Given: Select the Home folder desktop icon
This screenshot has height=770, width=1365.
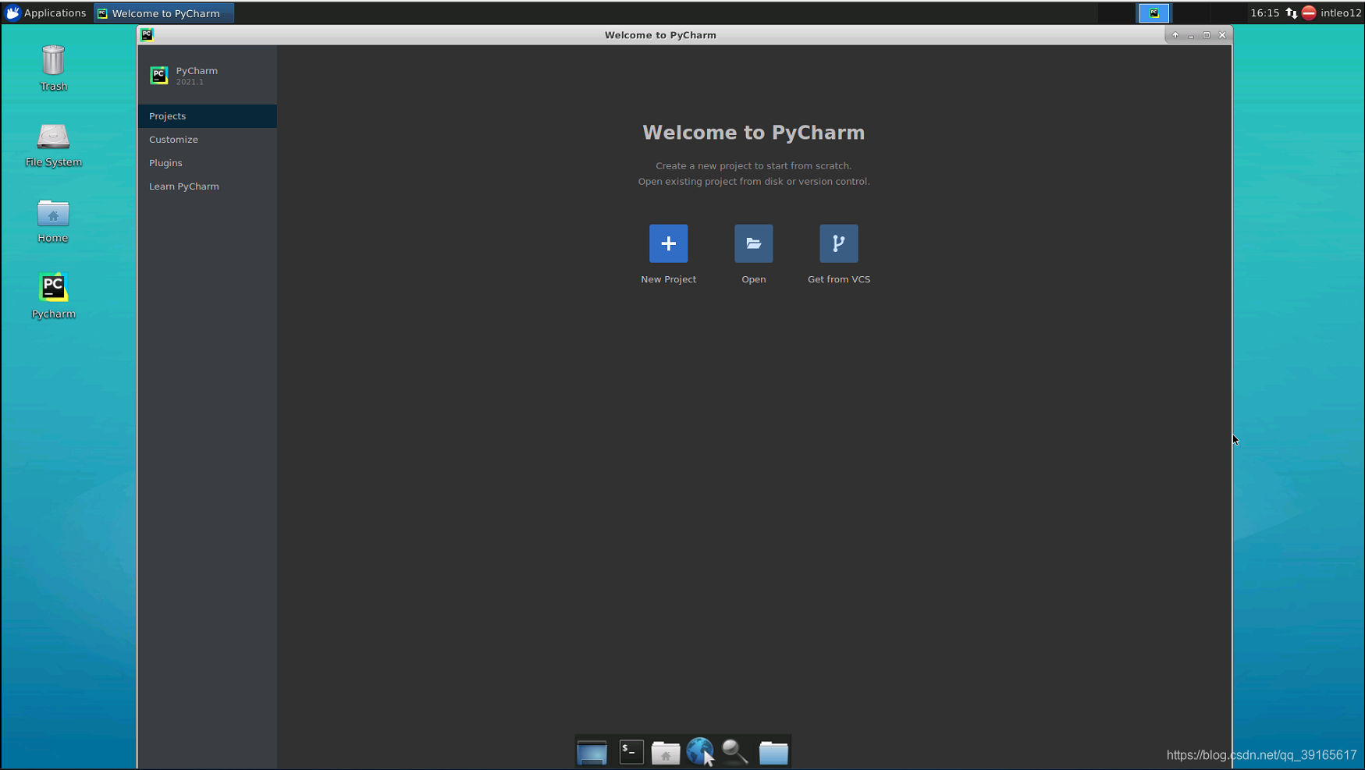Looking at the screenshot, I should point(53,221).
